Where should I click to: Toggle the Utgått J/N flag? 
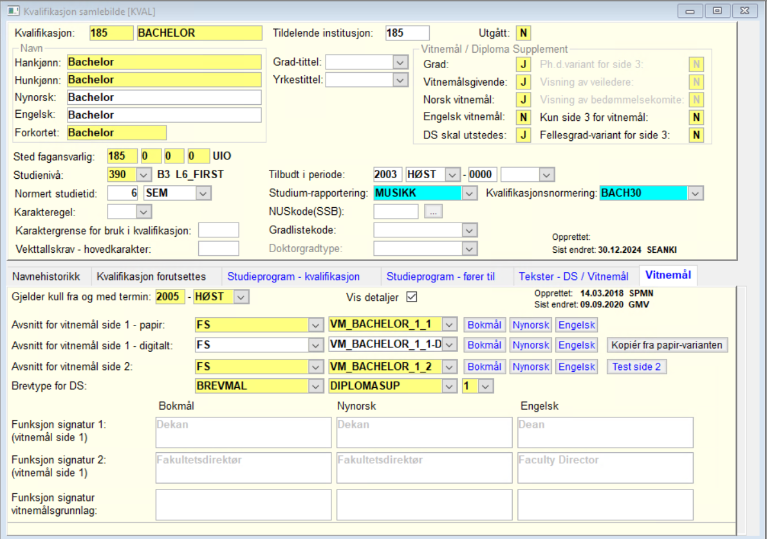523,33
